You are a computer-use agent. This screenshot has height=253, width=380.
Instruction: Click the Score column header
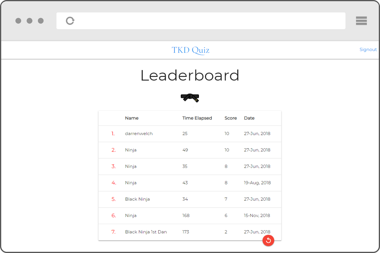231,118
